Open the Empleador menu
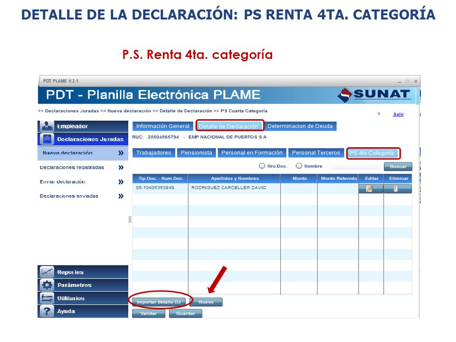This screenshot has width=456, height=342. point(83,126)
